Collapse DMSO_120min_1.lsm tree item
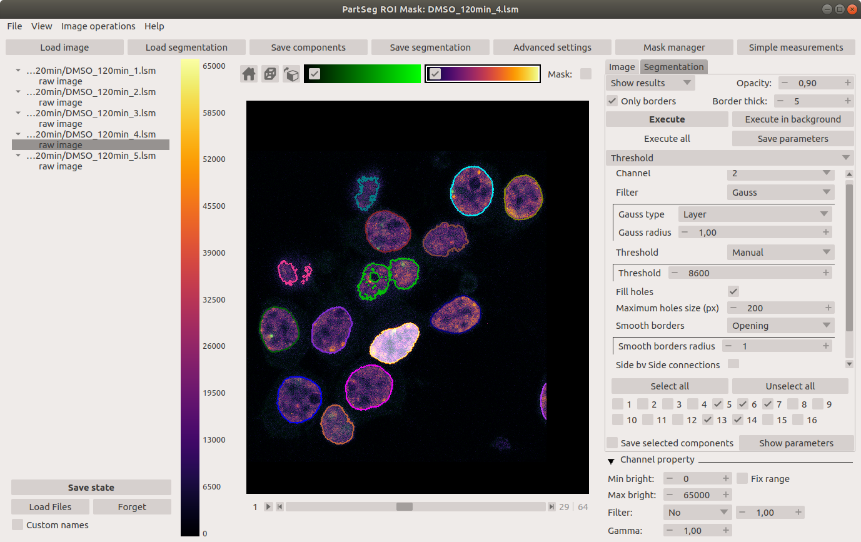The height and width of the screenshot is (542, 861). pyautogui.click(x=18, y=71)
